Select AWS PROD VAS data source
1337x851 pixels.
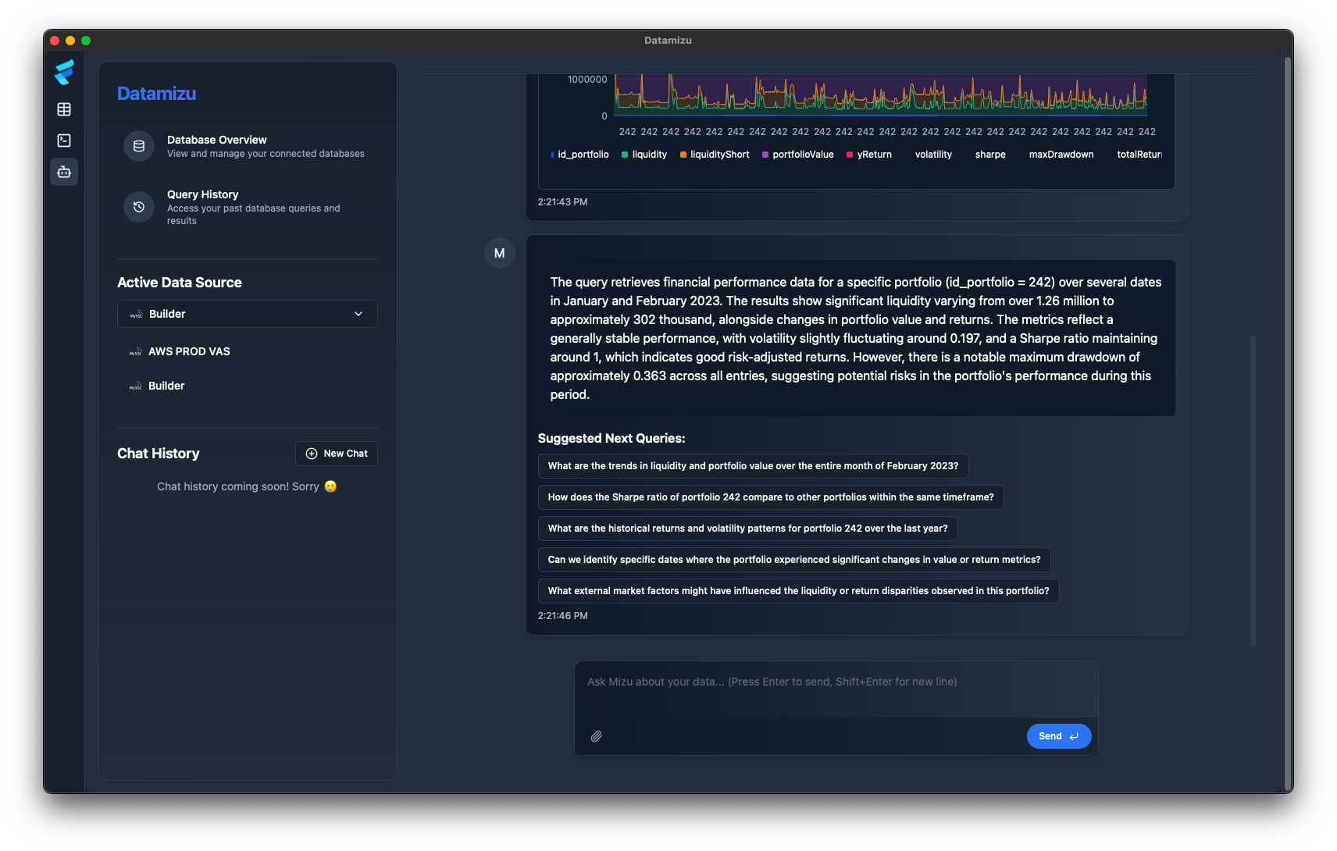click(248, 351)
